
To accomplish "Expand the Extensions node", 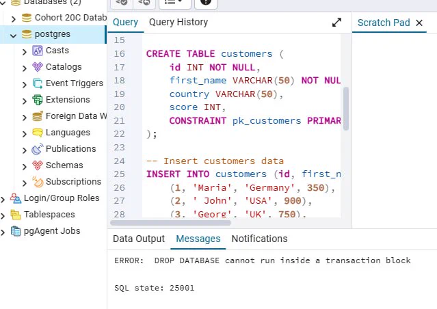I will pyautogui.click(x=25, y=101).
